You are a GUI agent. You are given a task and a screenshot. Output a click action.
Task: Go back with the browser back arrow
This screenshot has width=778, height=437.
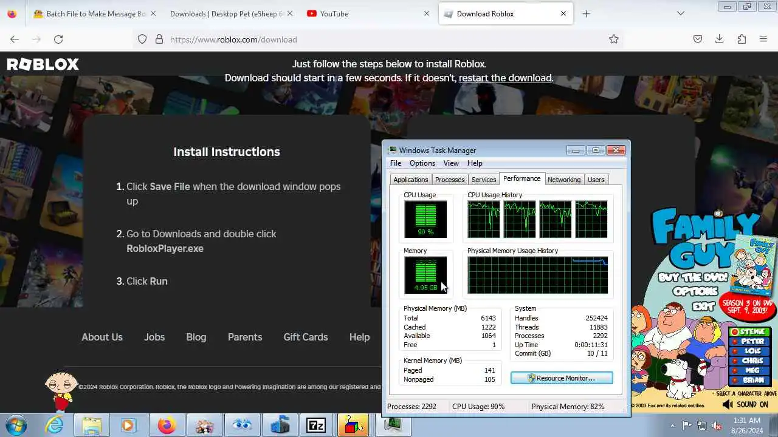click(15, 39)
